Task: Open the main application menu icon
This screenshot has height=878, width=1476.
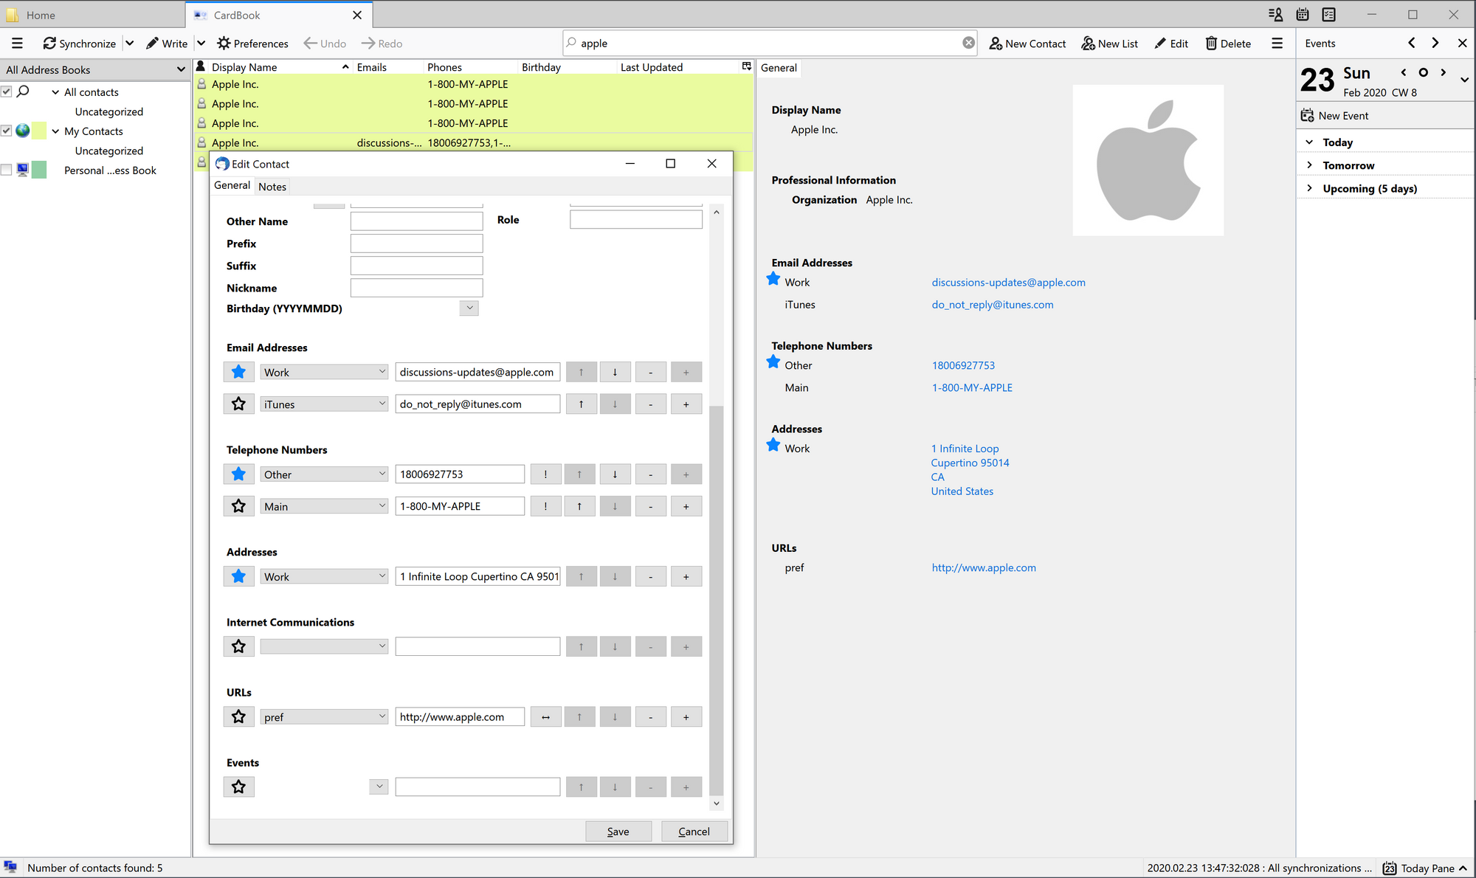Action: click(x=17, y=44)
